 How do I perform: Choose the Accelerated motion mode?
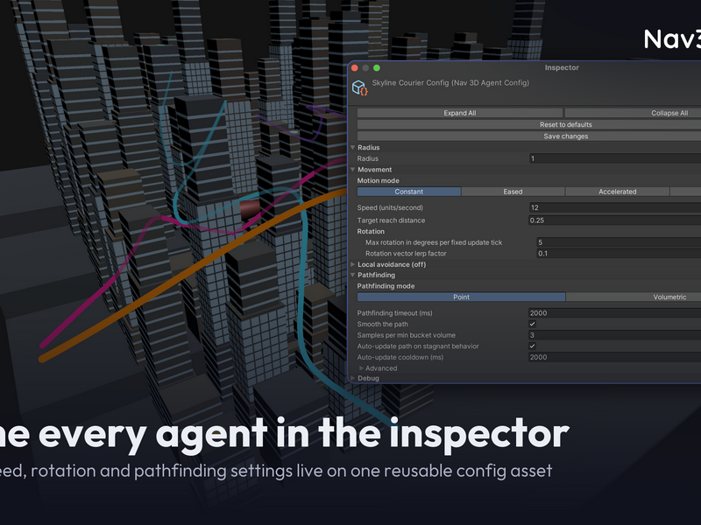tap(618, 192)
